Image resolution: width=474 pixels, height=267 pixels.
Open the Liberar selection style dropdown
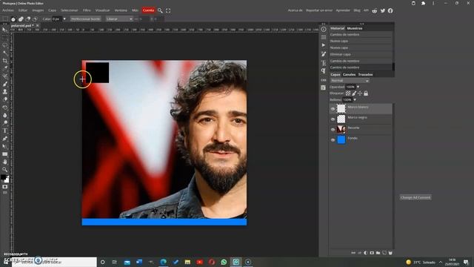[119, 19]
